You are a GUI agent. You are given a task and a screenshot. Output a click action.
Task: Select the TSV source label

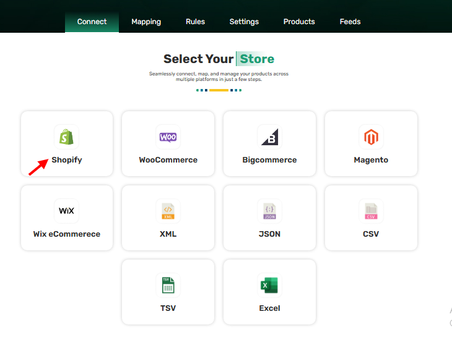pos(168,308)
